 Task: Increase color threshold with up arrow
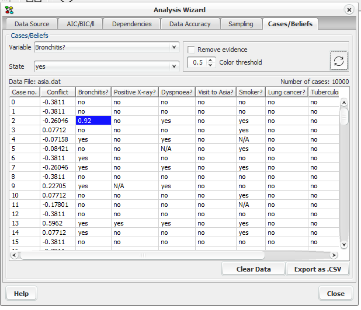click(210, 60)
